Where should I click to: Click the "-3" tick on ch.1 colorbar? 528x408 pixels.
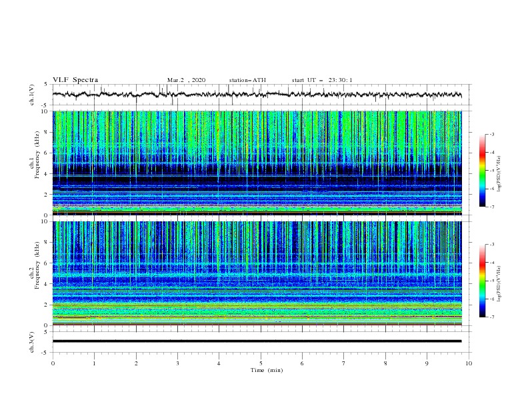pos(491,134)
